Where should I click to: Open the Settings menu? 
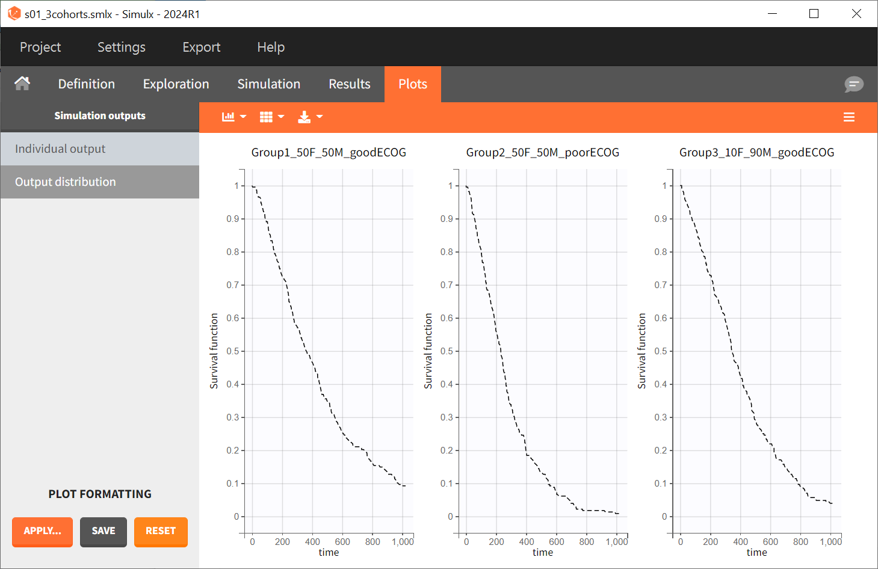coord(122,47)
